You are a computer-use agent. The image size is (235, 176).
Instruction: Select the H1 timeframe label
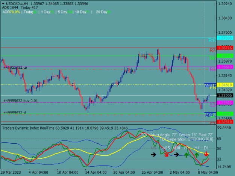click(x=186, y=148)
